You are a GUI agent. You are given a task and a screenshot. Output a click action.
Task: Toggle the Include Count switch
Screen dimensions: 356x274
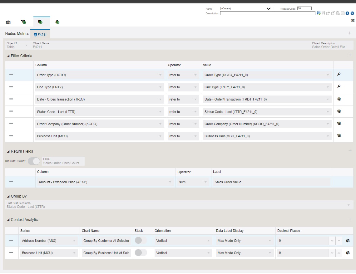point(34,161)
